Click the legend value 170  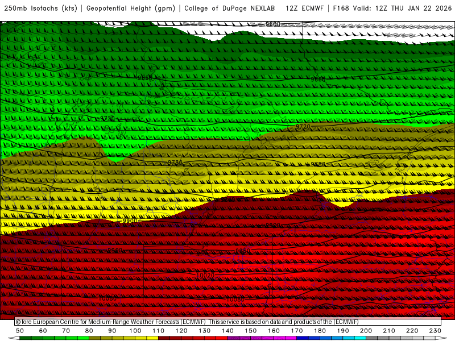(x=297, y=331)
